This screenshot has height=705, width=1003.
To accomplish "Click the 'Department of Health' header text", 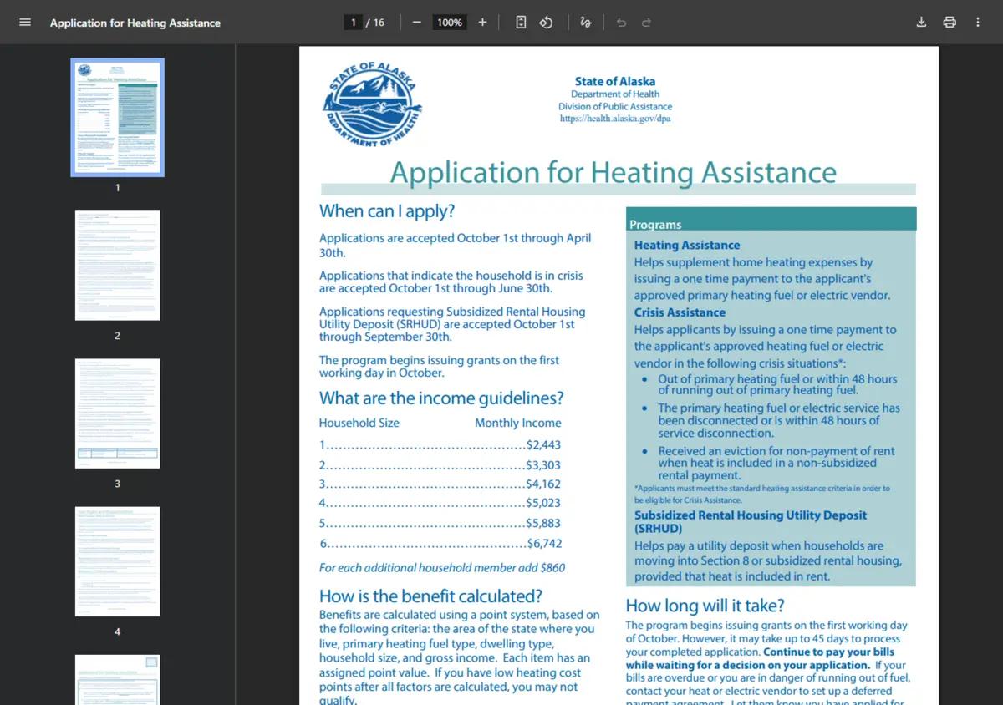I will [615, 94].
